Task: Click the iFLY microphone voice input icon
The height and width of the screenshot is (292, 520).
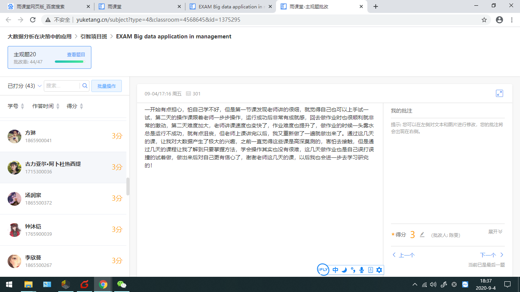Action: [361, 270]
